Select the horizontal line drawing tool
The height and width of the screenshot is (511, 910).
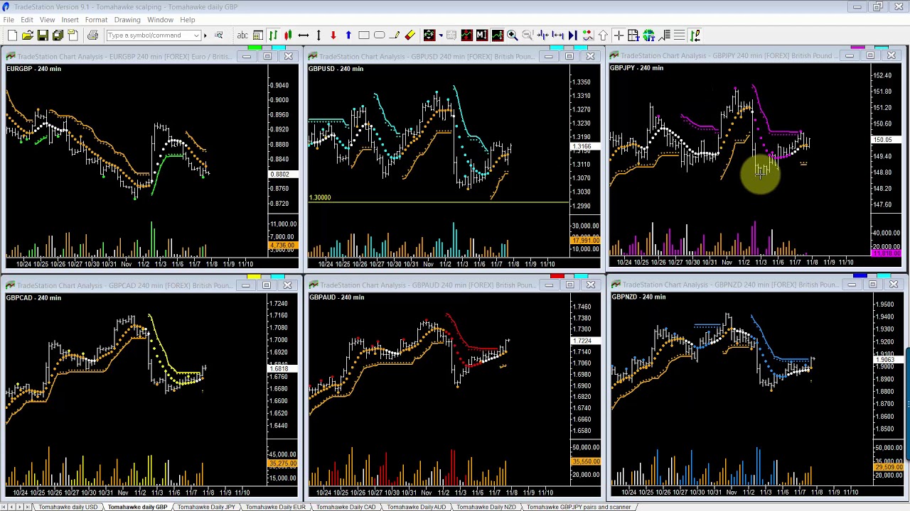click(304, 35)
